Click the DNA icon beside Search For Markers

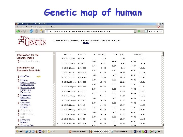(x=18, y=120)
